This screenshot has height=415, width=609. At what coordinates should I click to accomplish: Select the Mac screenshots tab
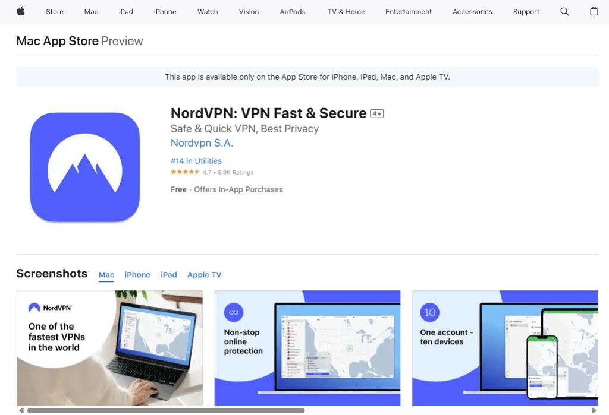106,275
